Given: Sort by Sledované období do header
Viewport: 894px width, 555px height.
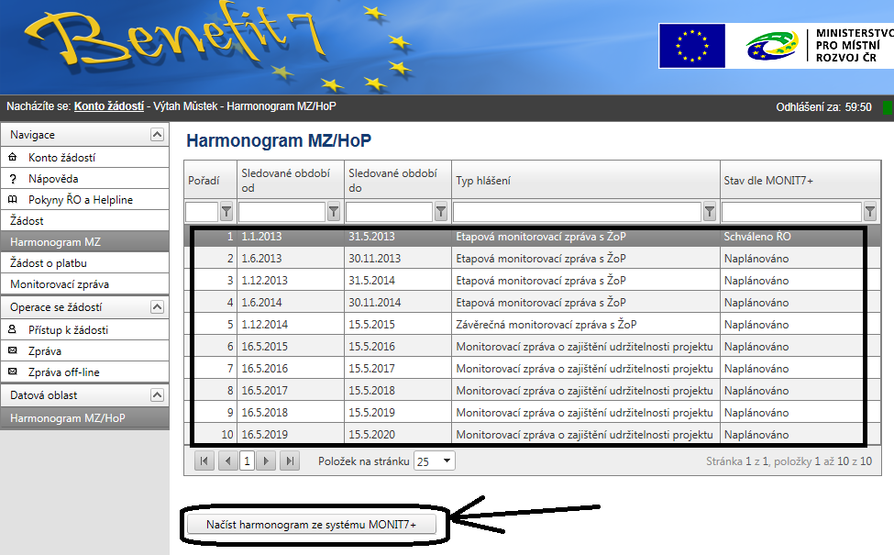Looking at the screenshot, I should 392,180.
